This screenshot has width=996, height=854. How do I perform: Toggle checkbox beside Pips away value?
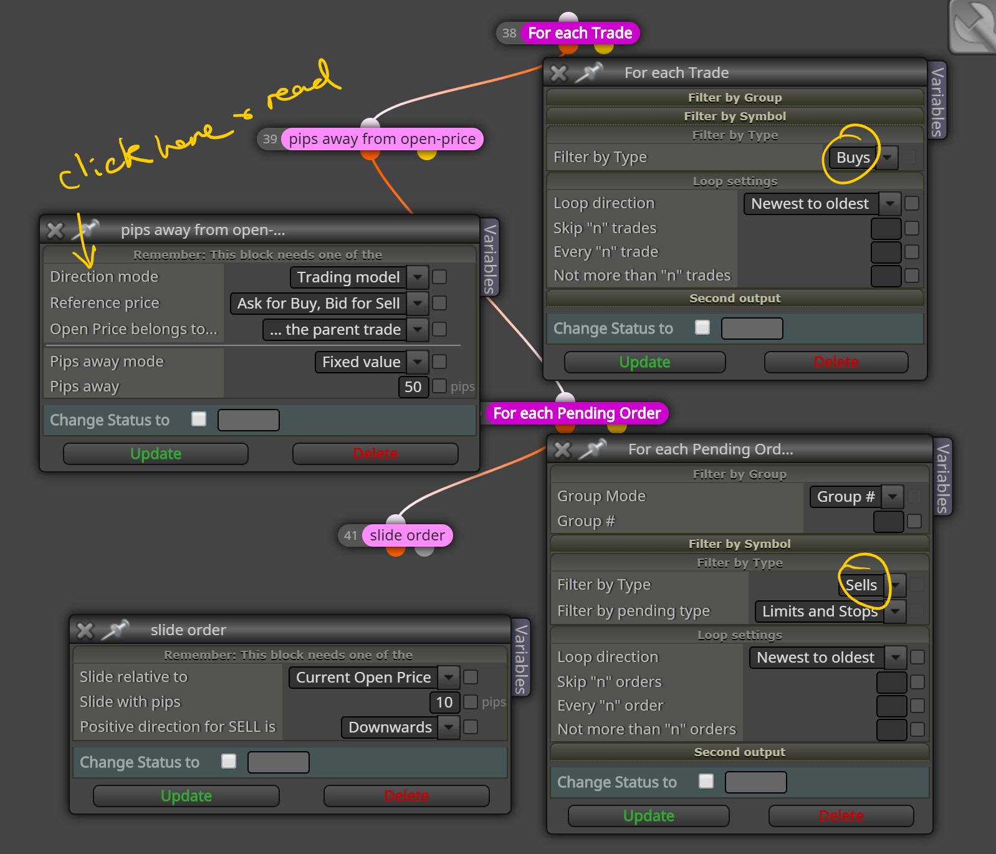[439, 386]
